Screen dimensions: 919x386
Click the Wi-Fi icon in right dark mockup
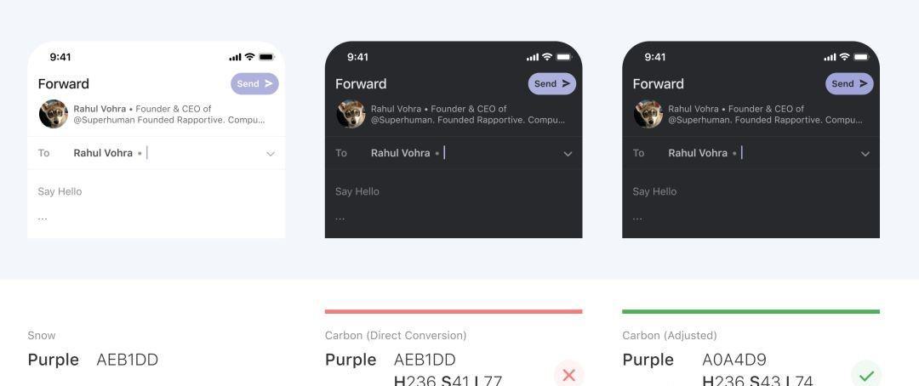click(x=844, y=57)
